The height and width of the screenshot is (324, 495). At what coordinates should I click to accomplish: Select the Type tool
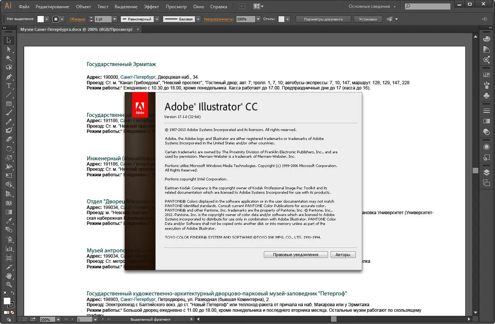(9, 86)
